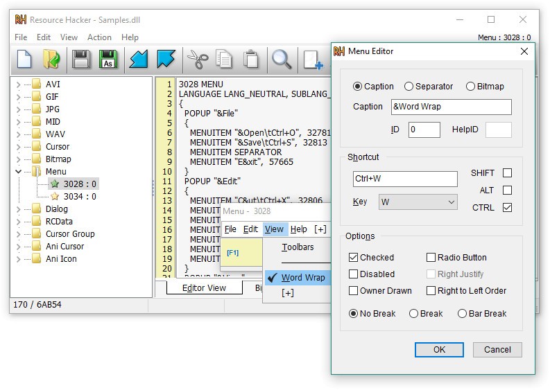Screen dimensions: 550x390
Task: Select the Separator radio button
Action: tap(409, 86)
